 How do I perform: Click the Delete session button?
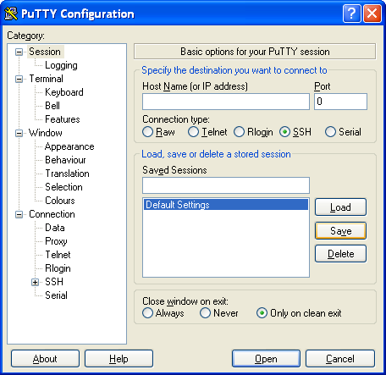coord(340,254)
